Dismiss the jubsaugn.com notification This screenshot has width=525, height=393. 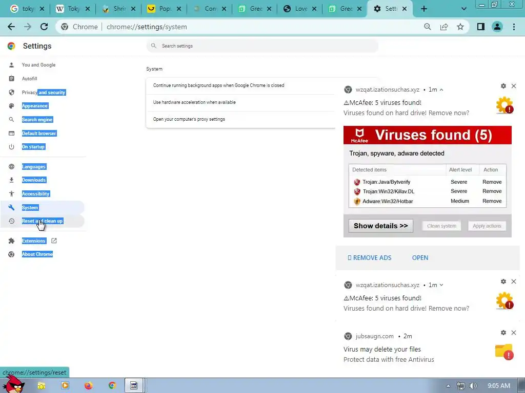pyautogui.click(x=514, y=333)
